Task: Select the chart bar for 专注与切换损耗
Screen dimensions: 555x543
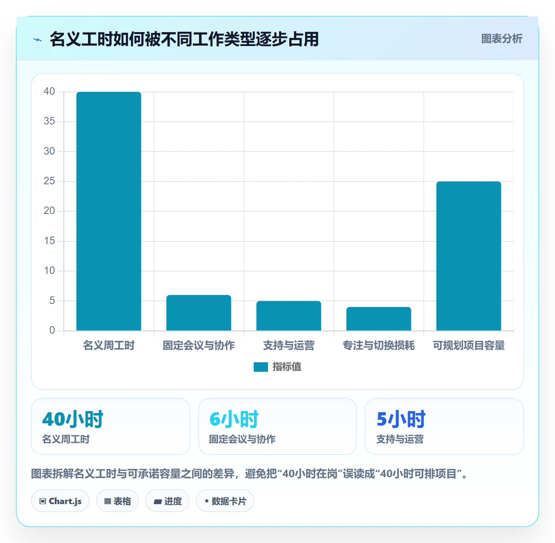Action: click(x=379, y=319)
